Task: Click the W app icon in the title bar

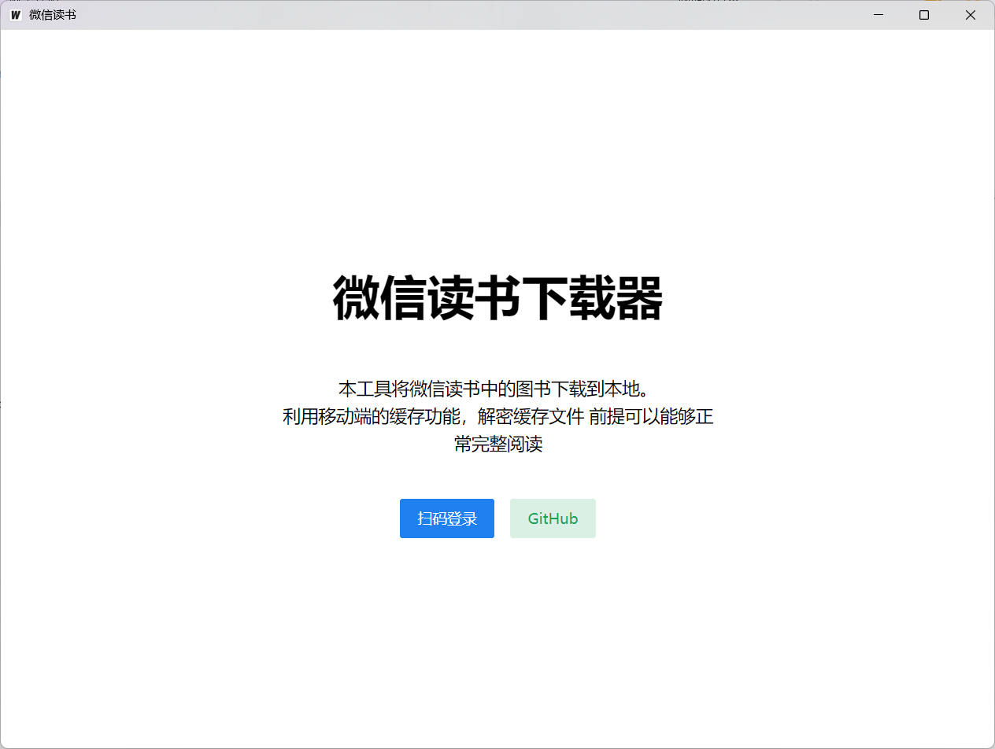Action: click(14, 14)
